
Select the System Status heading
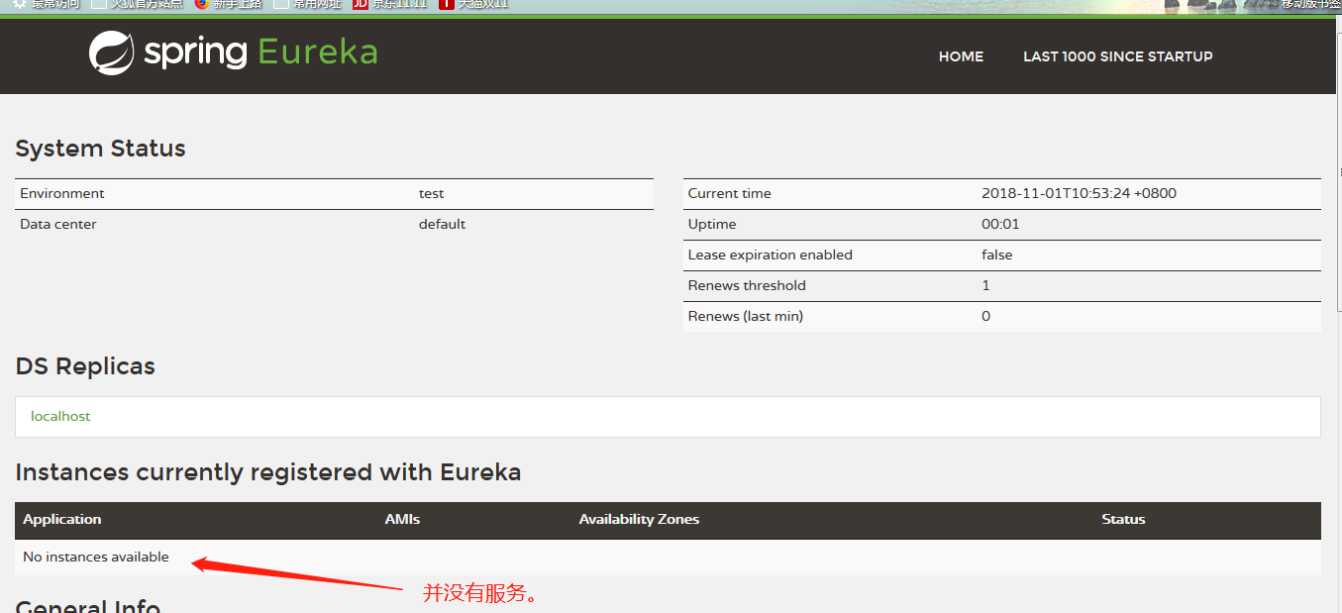pyautogui.click(x=100, y=149)
